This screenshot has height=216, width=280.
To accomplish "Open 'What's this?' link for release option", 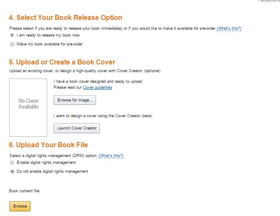I will coord(229,28).
